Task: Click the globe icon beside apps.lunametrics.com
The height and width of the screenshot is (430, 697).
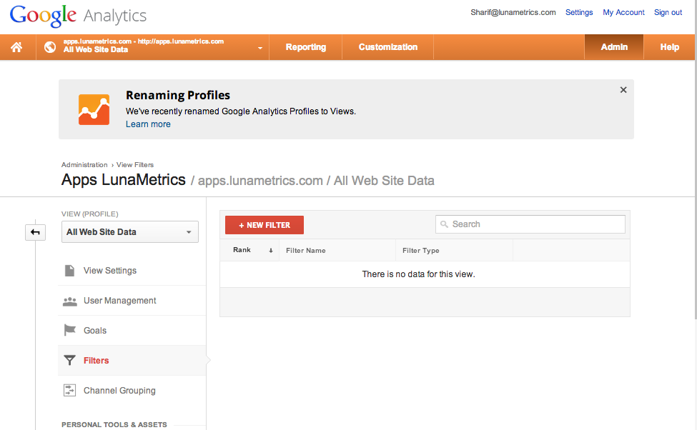Action: pyautogui.click(x=50, y=46)
